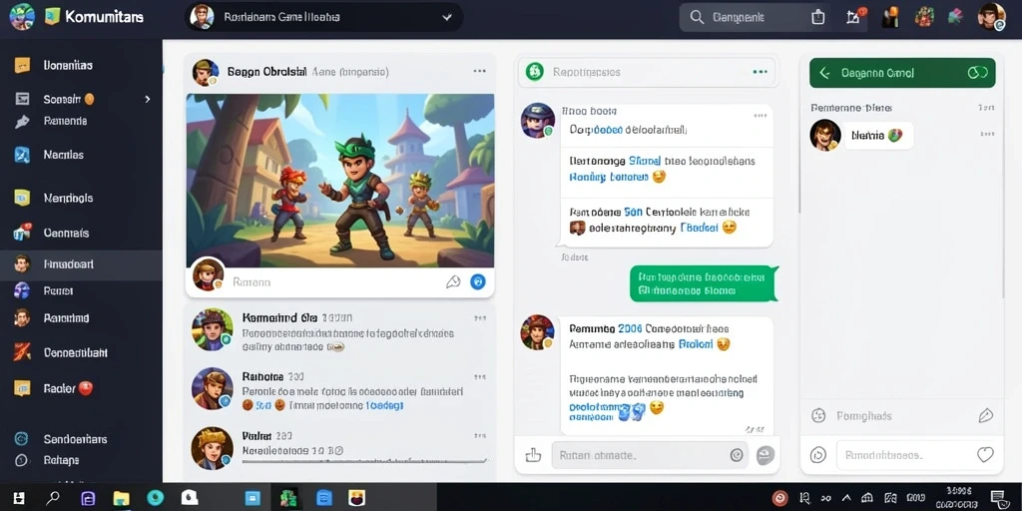Open the three-dot menu on the first chat message
The width and height of the screenshot is (1022, 511).
coord(760,116)
